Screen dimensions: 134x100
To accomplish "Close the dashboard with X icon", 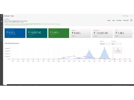I will [132, 16].
